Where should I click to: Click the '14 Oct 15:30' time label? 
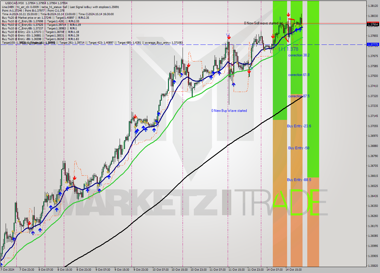[294, 270]
